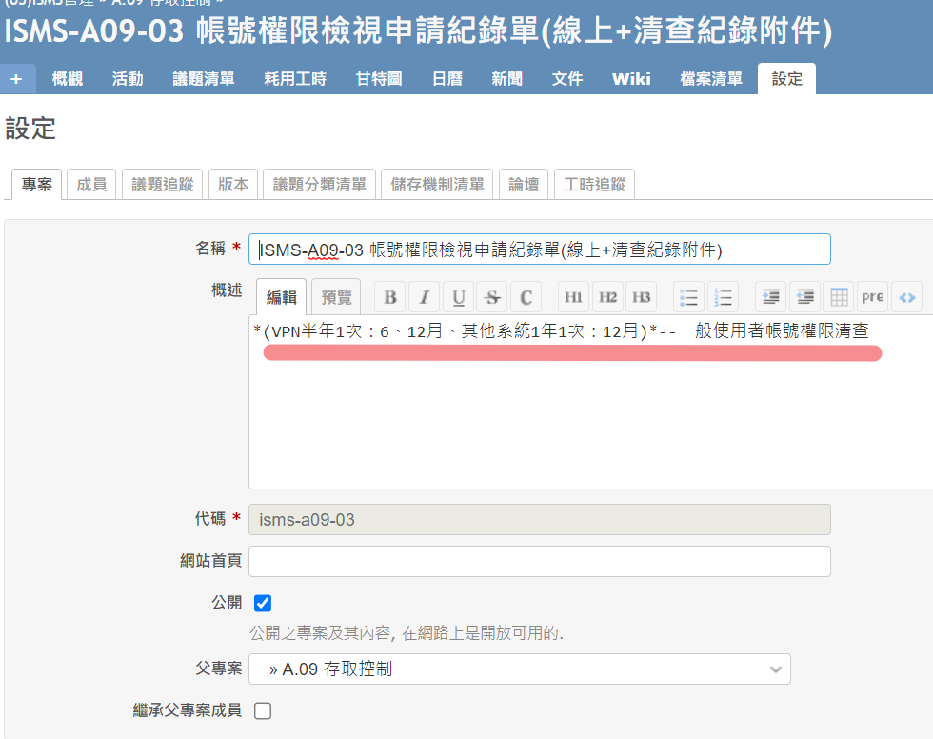Open the 議題分類清單 settings tab
The height and width of the screenshot is (739, 933).
click(x=320, y=185)
